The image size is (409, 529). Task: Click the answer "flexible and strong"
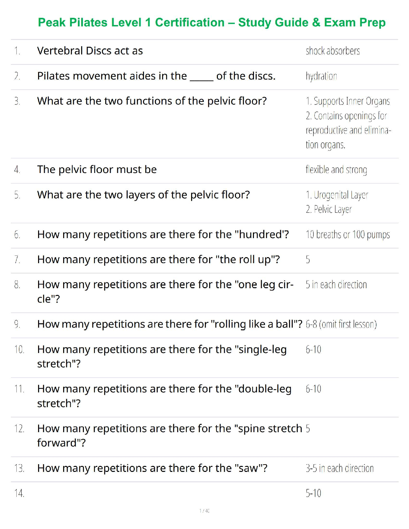(x=336, y=170)
